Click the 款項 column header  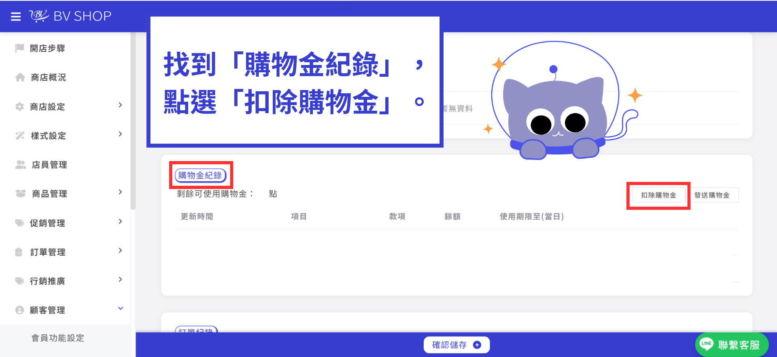[x=397, y=216]
